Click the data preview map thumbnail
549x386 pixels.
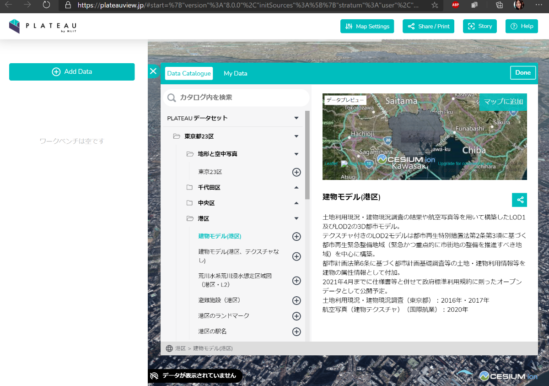tap(425, 136)
